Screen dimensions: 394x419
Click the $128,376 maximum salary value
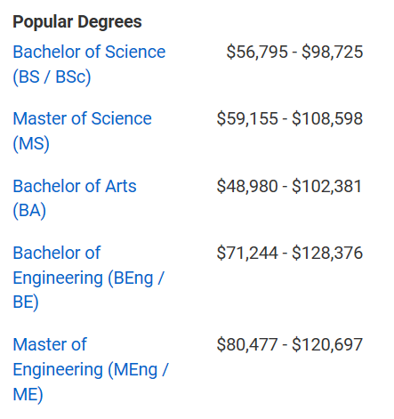(327, 253)
